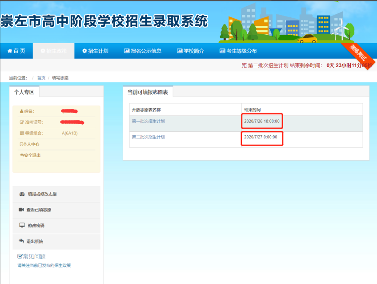
Task: Click the dashboard icon beside 填报或修改志愿
Action: point(22,194)
